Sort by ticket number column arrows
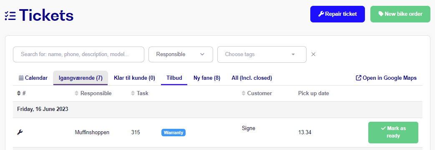Screen dimensions: 435x150 (19, 93)
